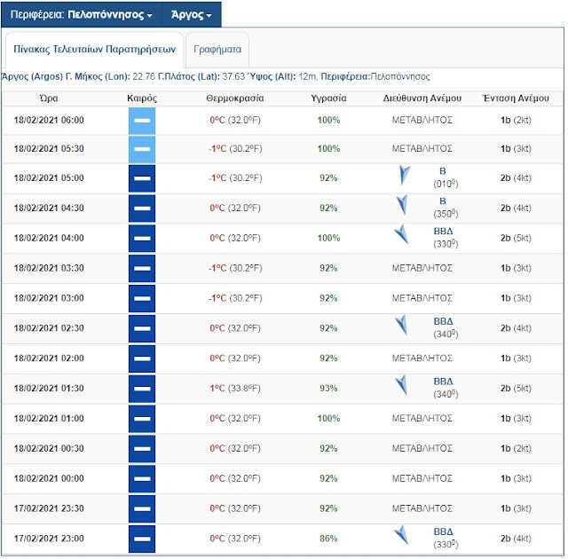Open the Περιφέρεια Πελοπόννησος dropdown
The height and width of the screenshot is (559, 568).
pos(81,14)
